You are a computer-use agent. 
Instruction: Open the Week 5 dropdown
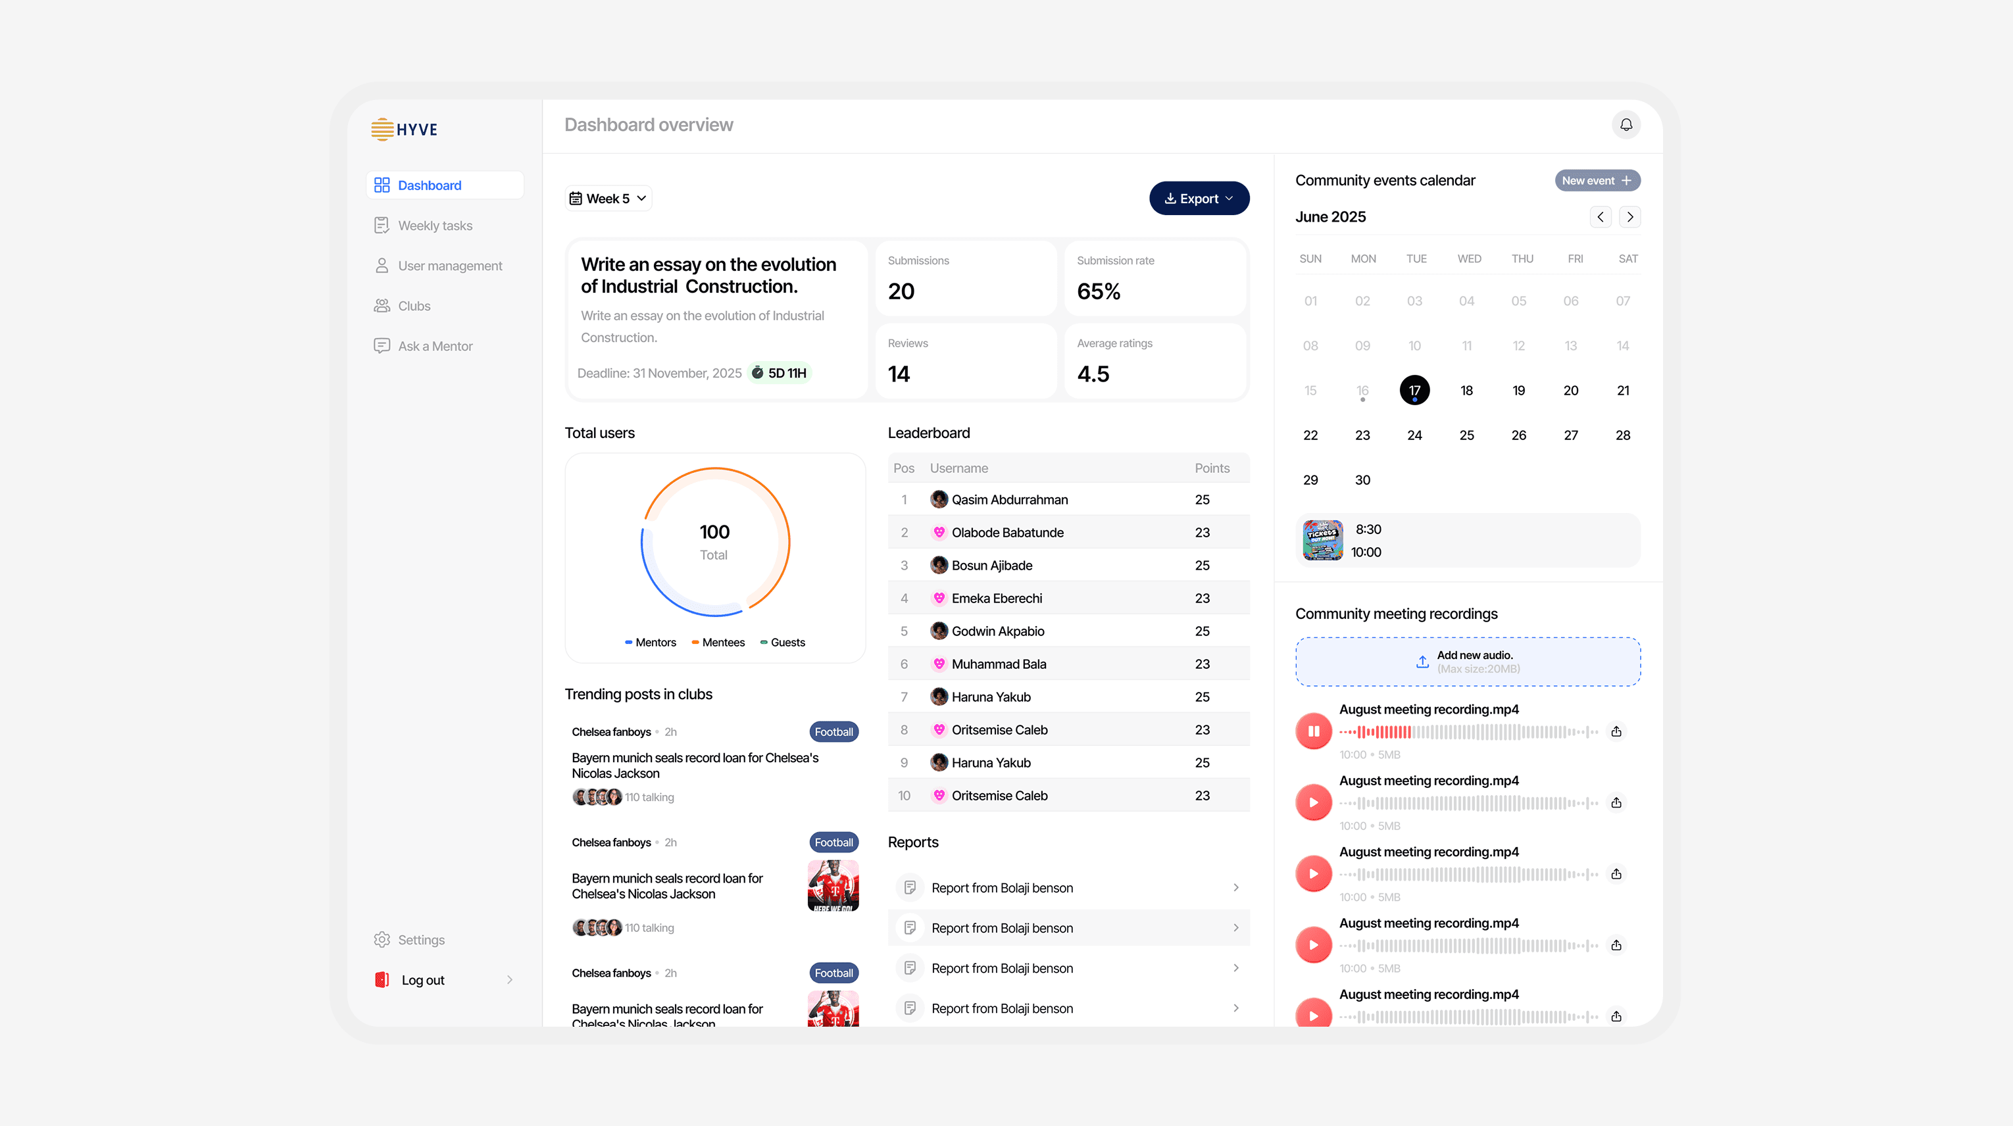pos(608,199)
